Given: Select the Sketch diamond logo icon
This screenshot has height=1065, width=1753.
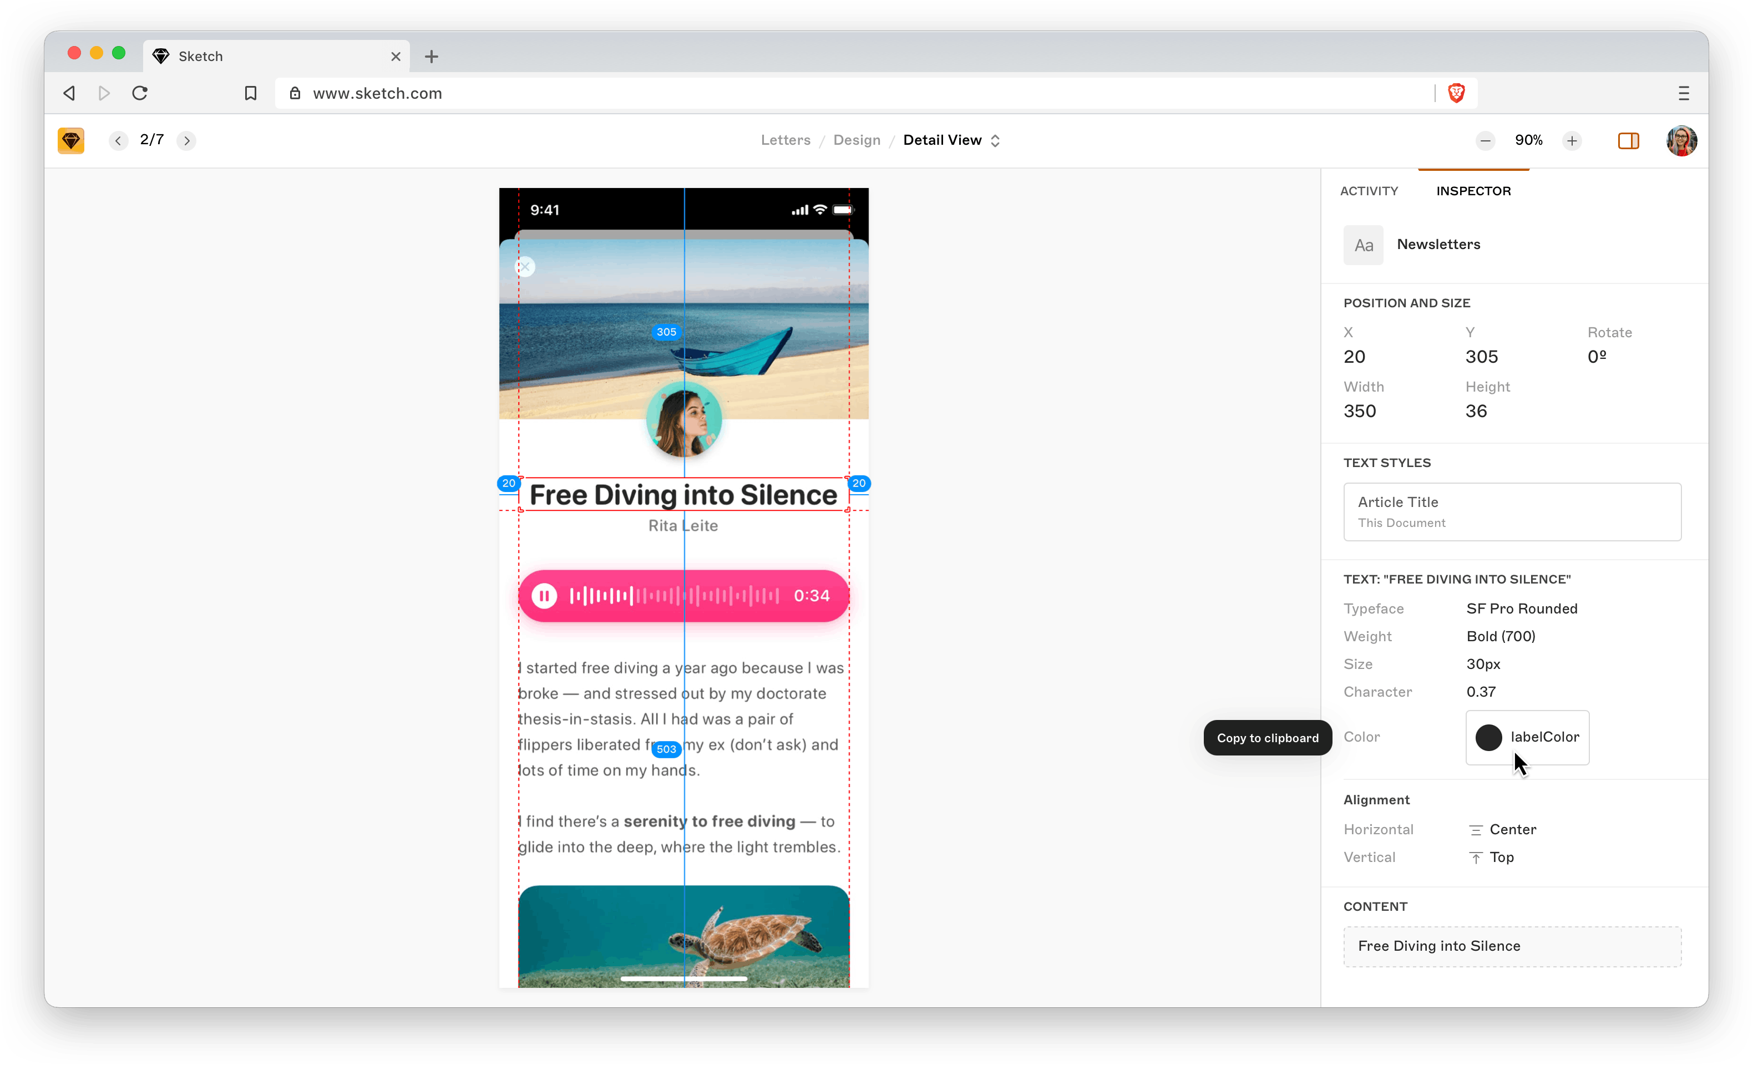Looking at the screenshot, I should click(x=71, y=140).
